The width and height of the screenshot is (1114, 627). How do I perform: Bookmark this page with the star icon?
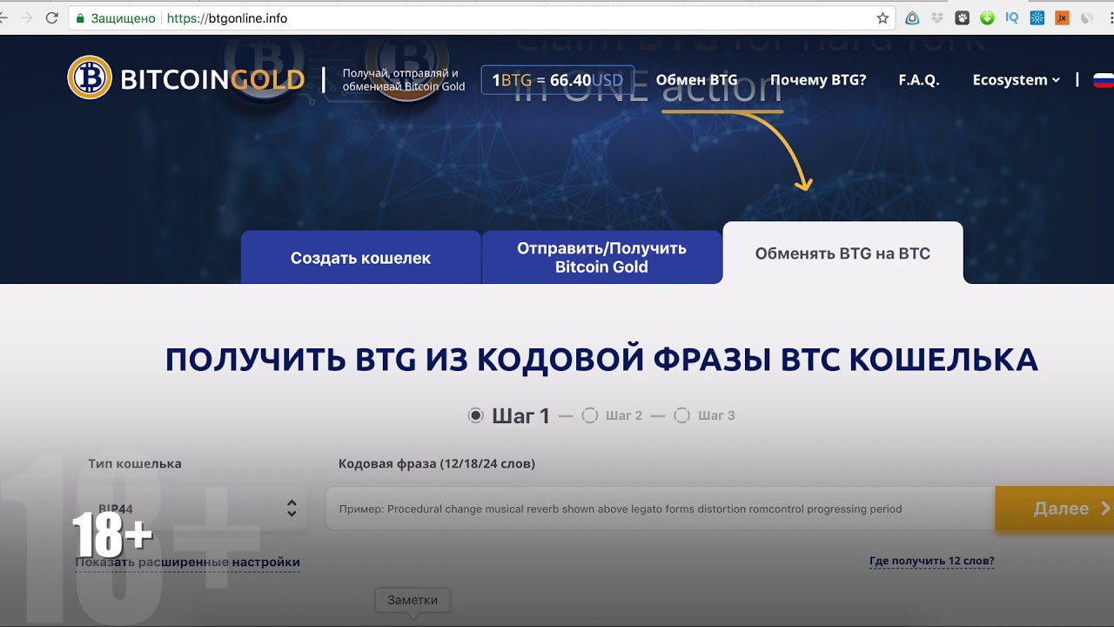pos(882,17)
